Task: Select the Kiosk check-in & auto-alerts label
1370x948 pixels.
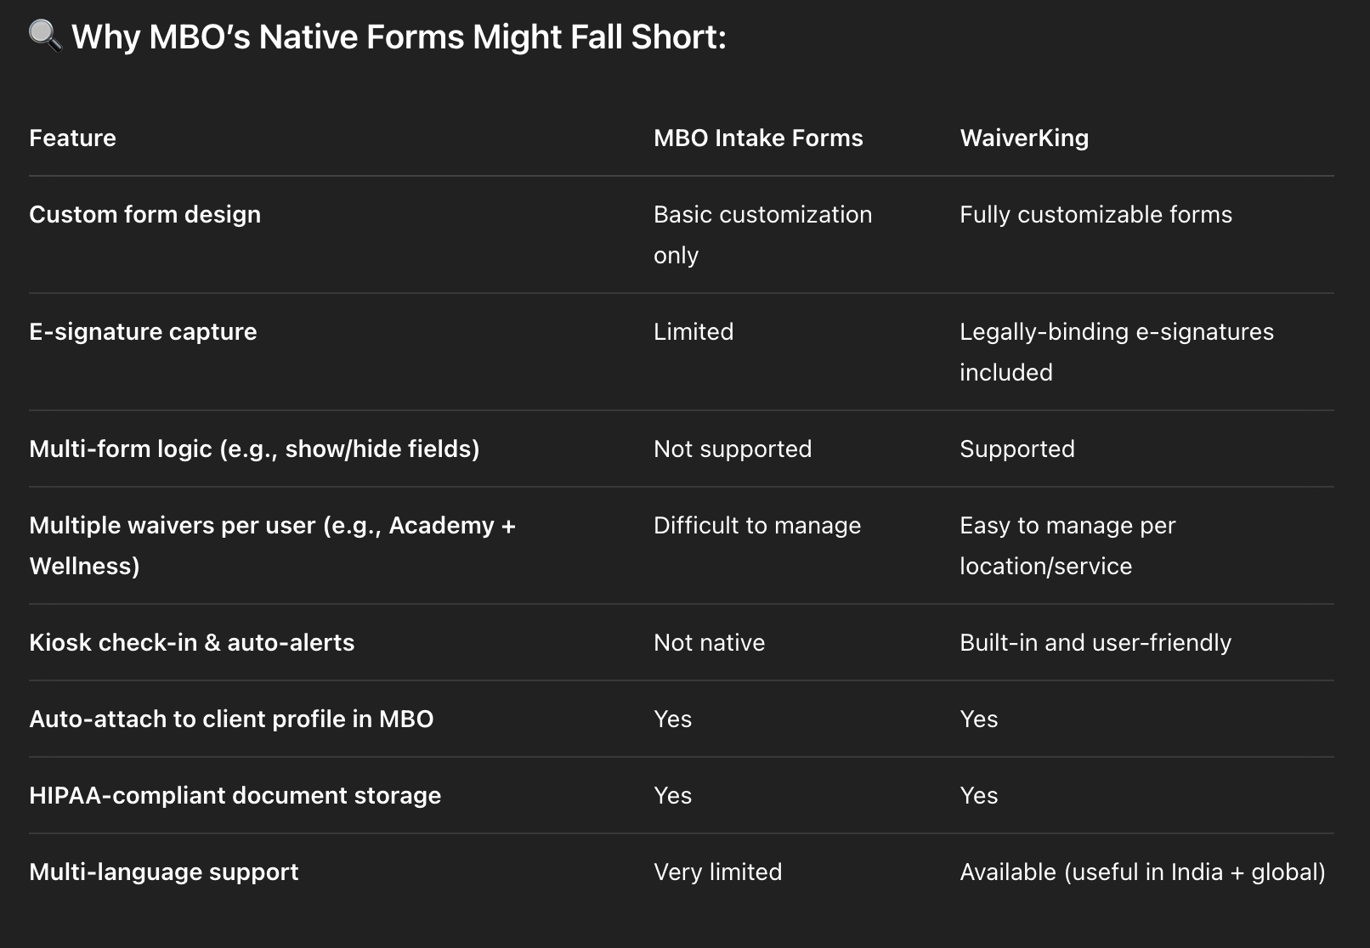Action: click(191, 642)
